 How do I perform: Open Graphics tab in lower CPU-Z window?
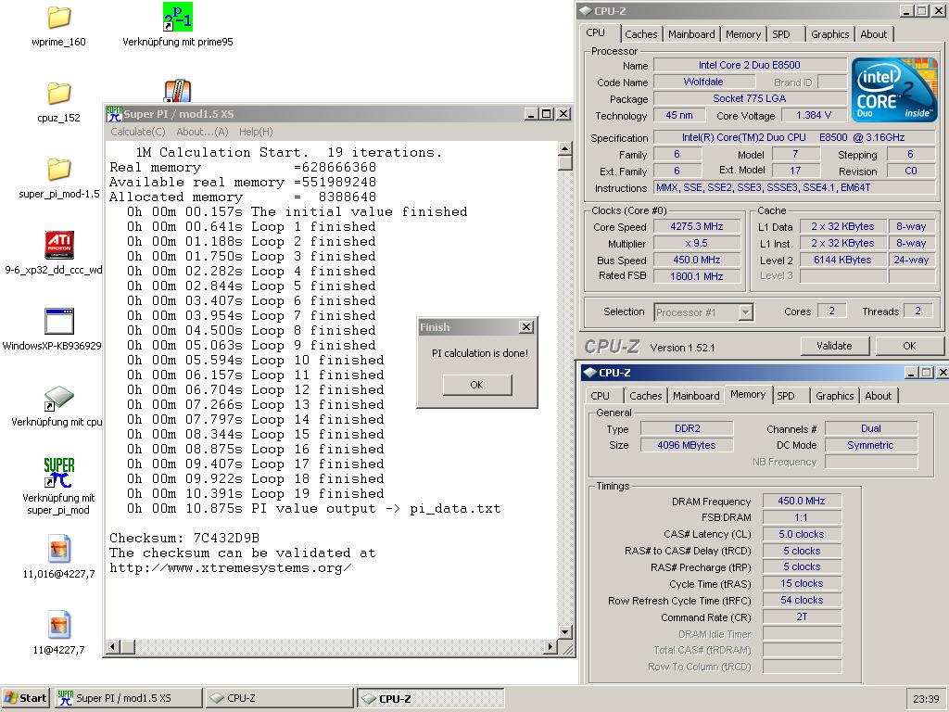(834, 396)
